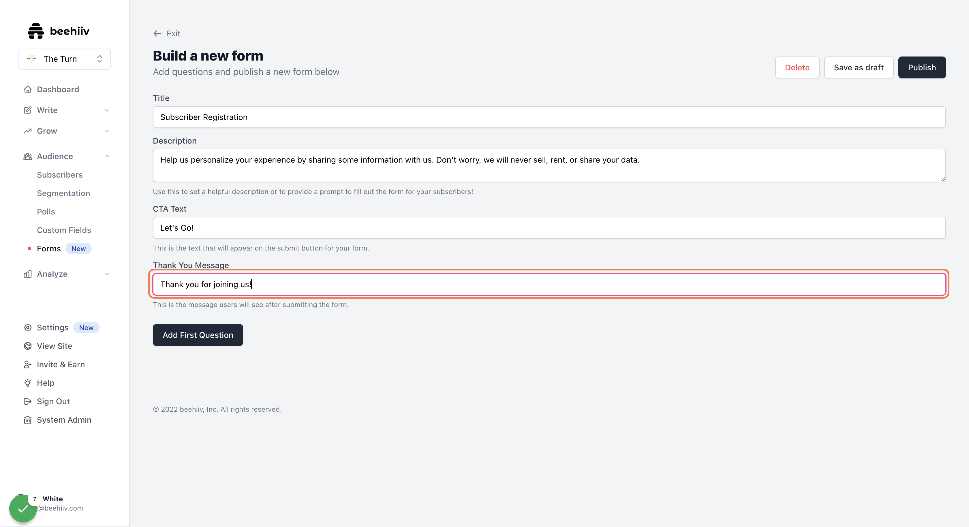Click the New badge next to Forms
Viewport: 969px width, 527px height.
coord(78,249)
